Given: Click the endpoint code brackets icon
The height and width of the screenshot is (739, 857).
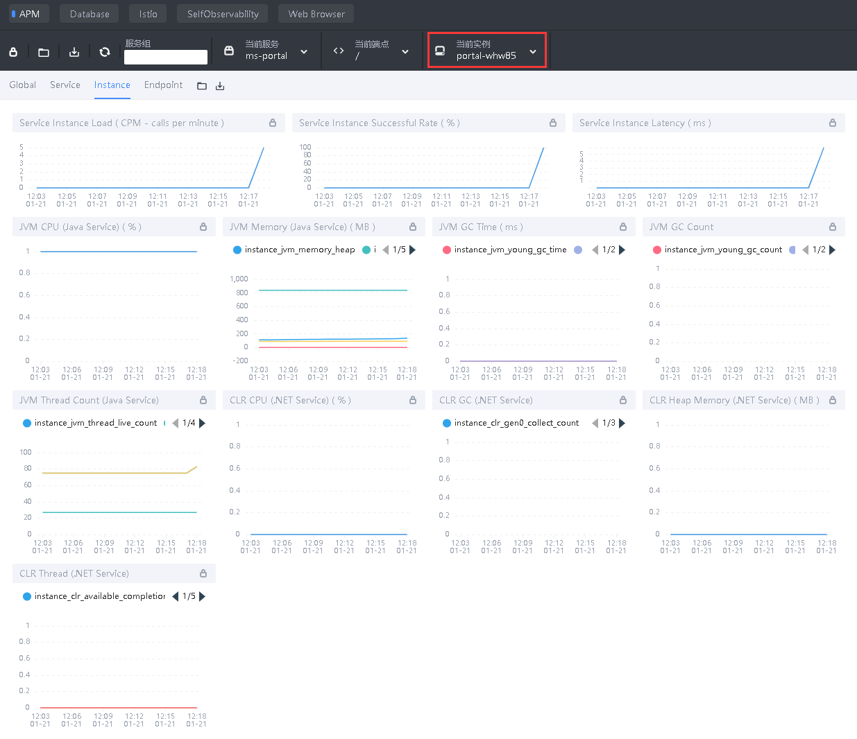Looking at the screenshot, I should [x=339, y=51].
